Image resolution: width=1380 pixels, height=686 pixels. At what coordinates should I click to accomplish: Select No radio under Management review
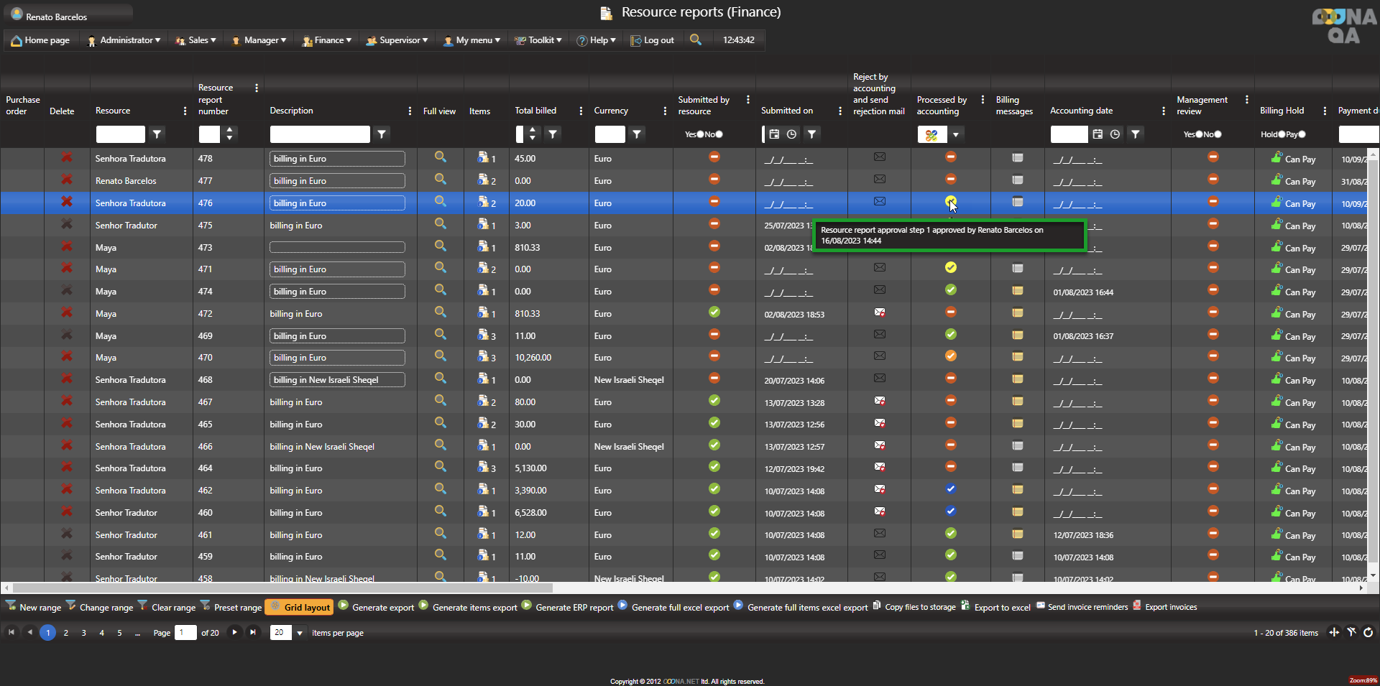coord(1218,134)
